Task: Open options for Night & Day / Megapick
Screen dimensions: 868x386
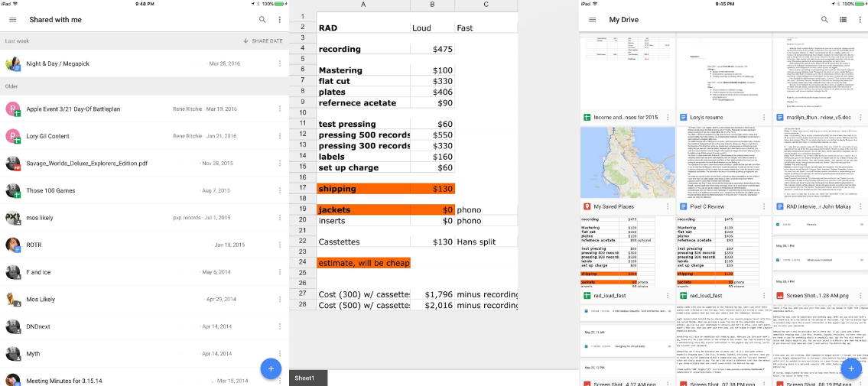Action: 280,63
